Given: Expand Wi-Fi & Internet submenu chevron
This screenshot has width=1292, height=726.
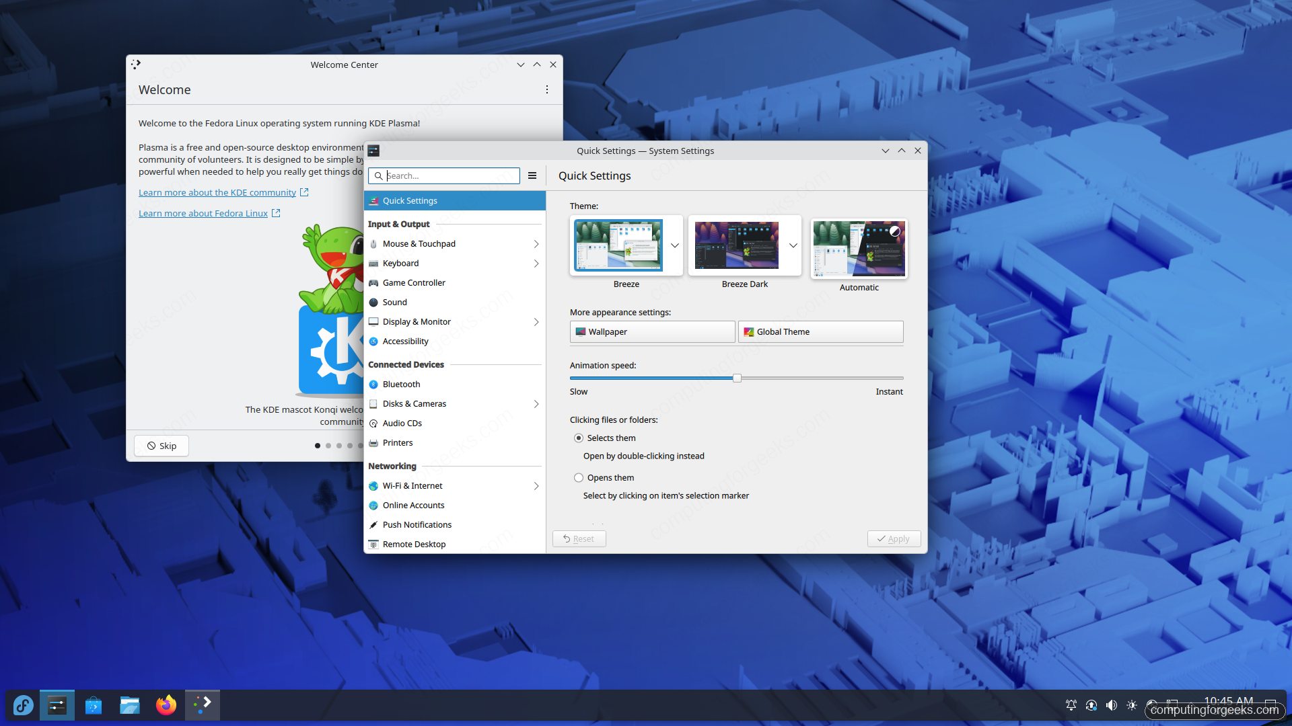Looking at the screenshot, I should coord(536,486).
